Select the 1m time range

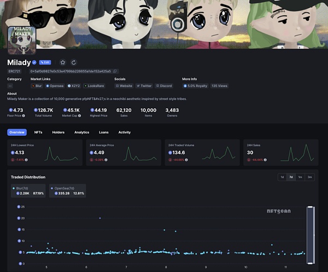point(300,177)
